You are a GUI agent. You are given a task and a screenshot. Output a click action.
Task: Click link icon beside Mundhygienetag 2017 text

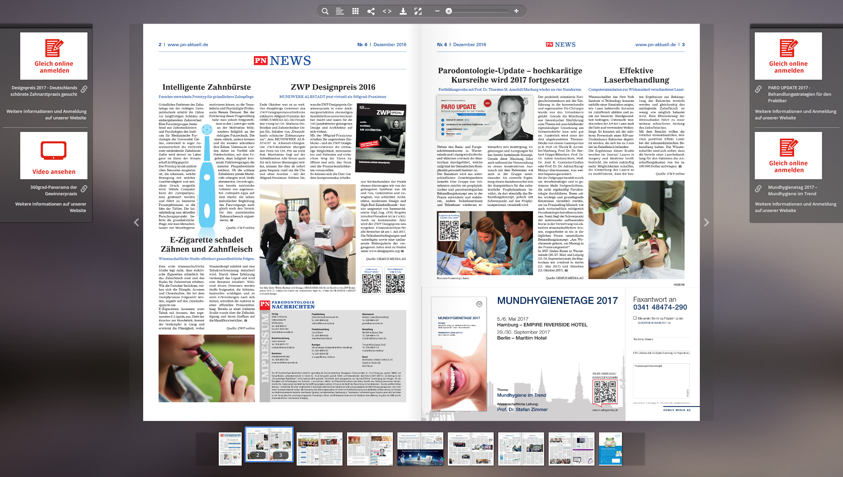(758, 189)
